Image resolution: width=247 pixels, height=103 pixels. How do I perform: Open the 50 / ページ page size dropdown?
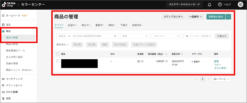pos(221,79)
